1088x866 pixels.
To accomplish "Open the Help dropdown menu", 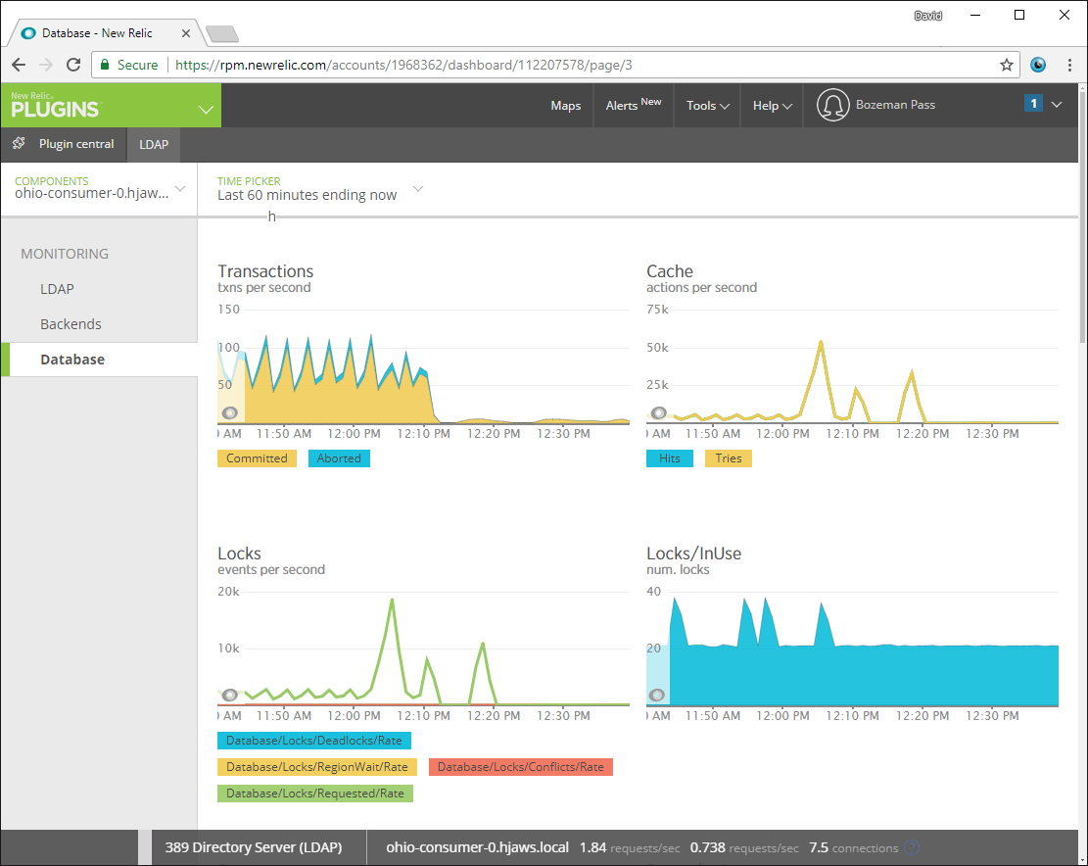I will 773,106.
